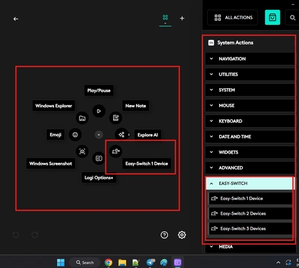
Task: Open Logi Options+ purple taskbar icon
Action: click(x=177, y=262)
